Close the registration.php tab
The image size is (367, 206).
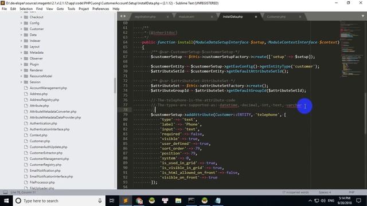[167, 17]
